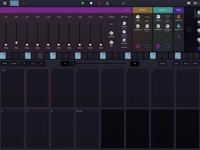This screenshot has height=150, width=200.
Task: Go to the next pad bank arrow
Action: click(x=41, y=63)
